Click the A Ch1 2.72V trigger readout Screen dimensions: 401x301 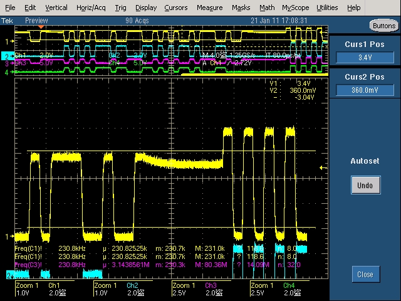[227, 63]
